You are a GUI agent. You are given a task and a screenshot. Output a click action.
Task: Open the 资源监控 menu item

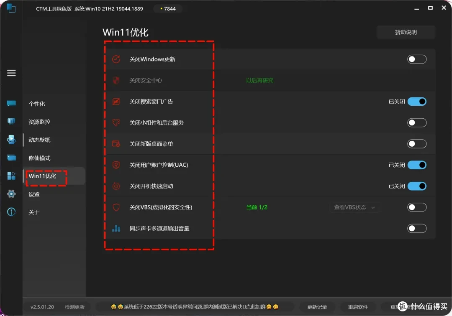click(39, 122)
